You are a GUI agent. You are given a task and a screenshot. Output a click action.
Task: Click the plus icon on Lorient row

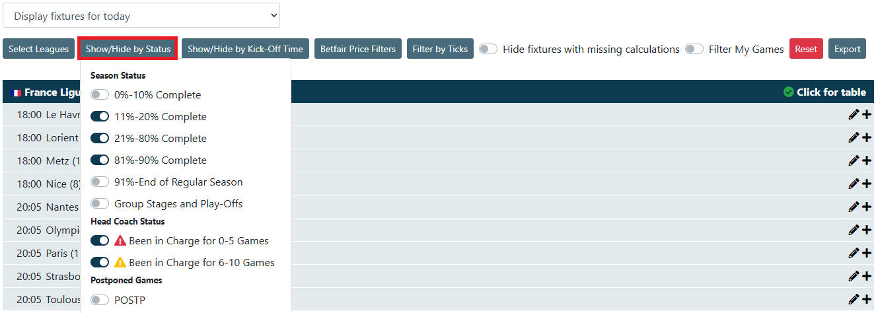click(x=867, y=137)
